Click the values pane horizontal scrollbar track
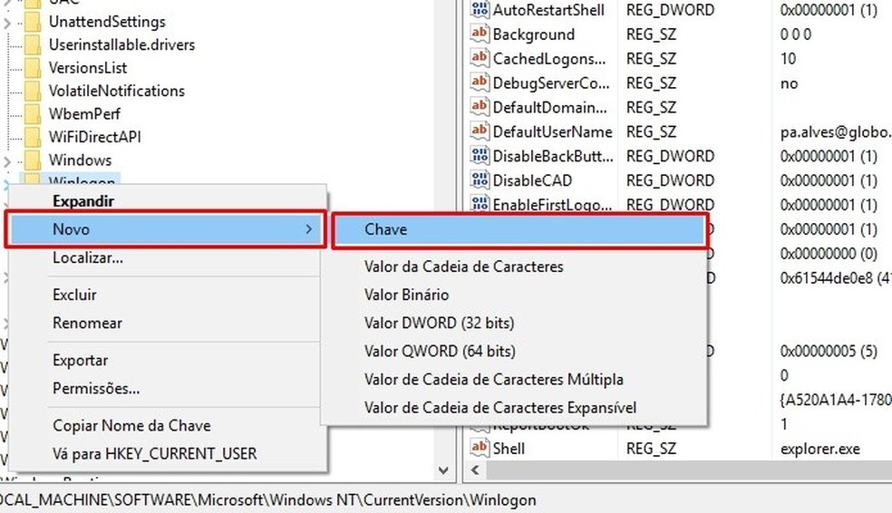 (688, 469)
